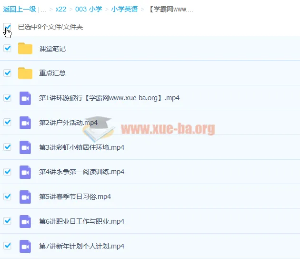Open the 重点汇总 folder by its name

click(52, 73)
